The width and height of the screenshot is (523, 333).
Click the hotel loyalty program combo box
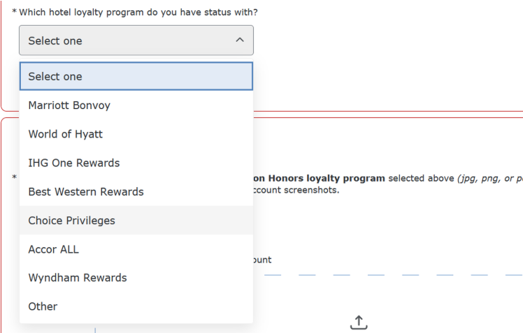[x=136, y=40]
